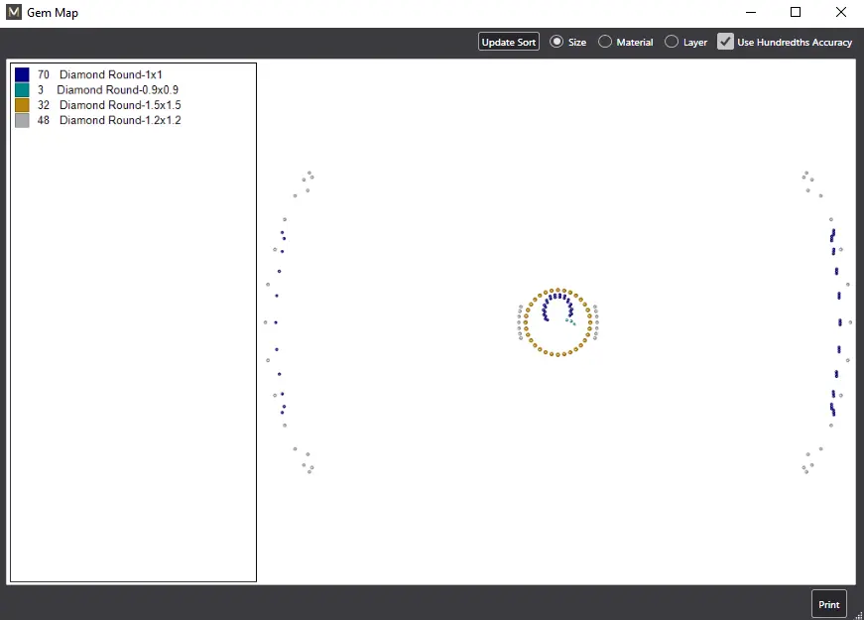Maximize the Gem Map window
The image size is (864, 620).
coord(796,12)
